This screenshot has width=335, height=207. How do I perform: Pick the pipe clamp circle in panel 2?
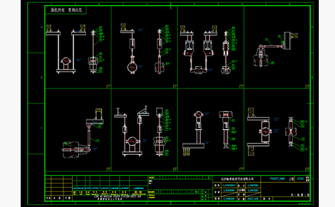pyautogui.click(x=132, y=68)
